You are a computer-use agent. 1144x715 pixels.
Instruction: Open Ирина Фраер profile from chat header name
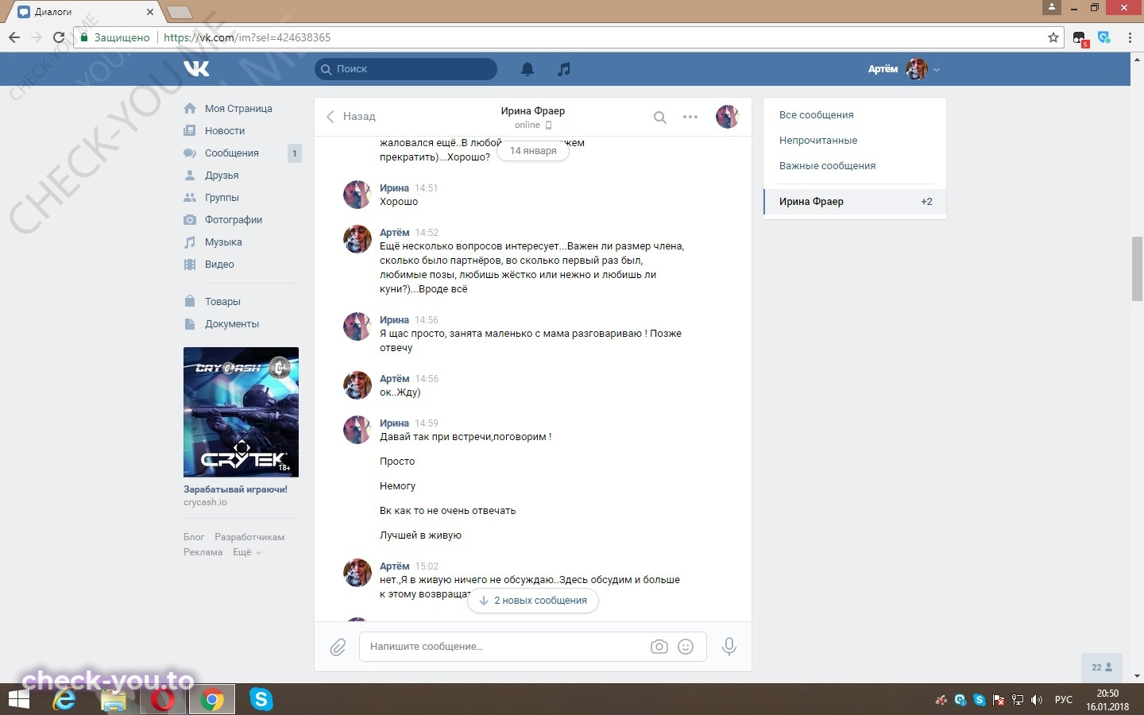[x=532, y=111]
